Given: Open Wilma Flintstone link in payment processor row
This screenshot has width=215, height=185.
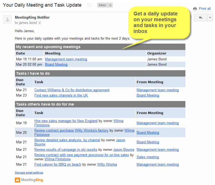Looking at the screenshot, I should point(57,159).
